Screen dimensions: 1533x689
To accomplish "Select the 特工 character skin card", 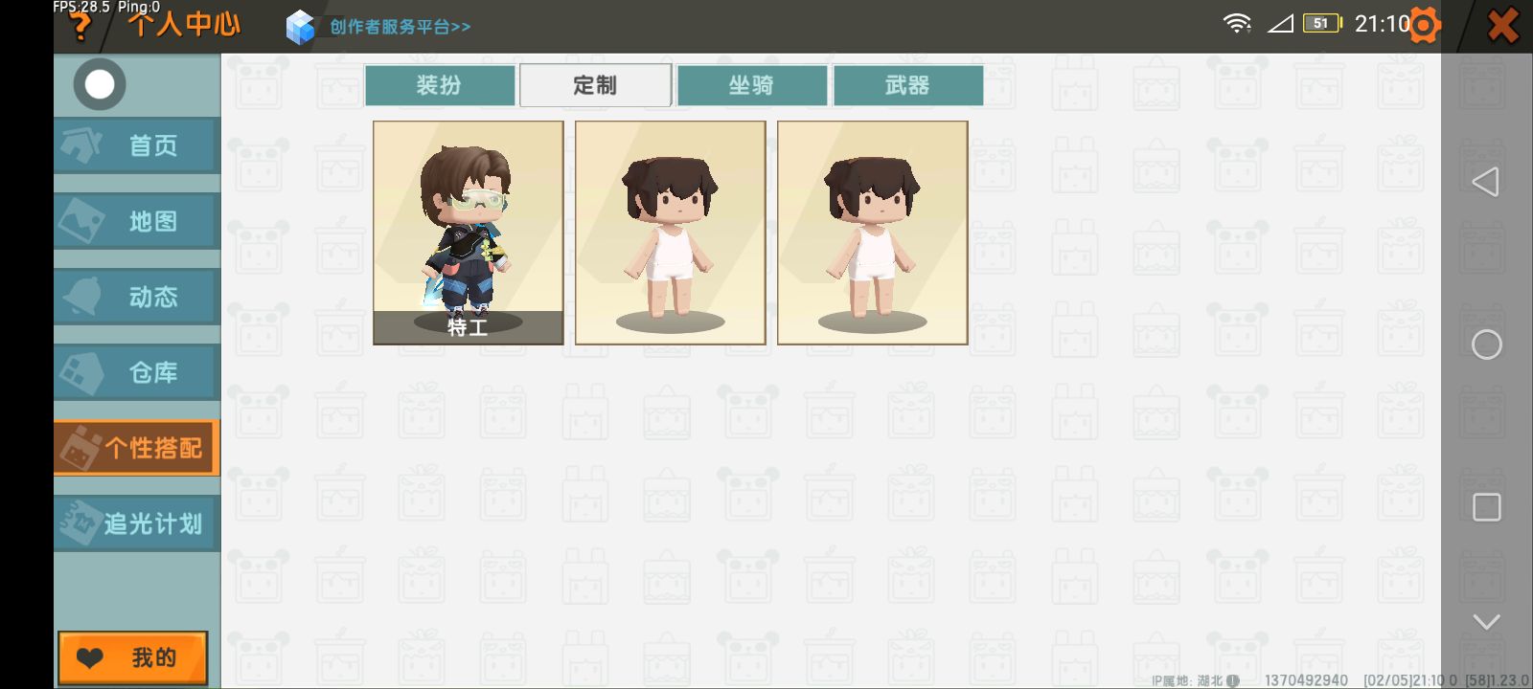I will (x=469, y=233).
